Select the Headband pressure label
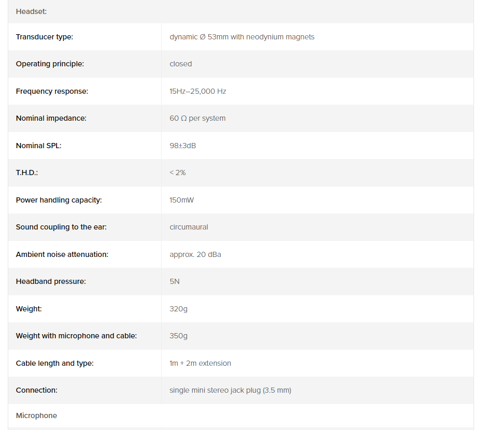Image resolution: width=487 pixels, height=430 pixels. point(51,281)
